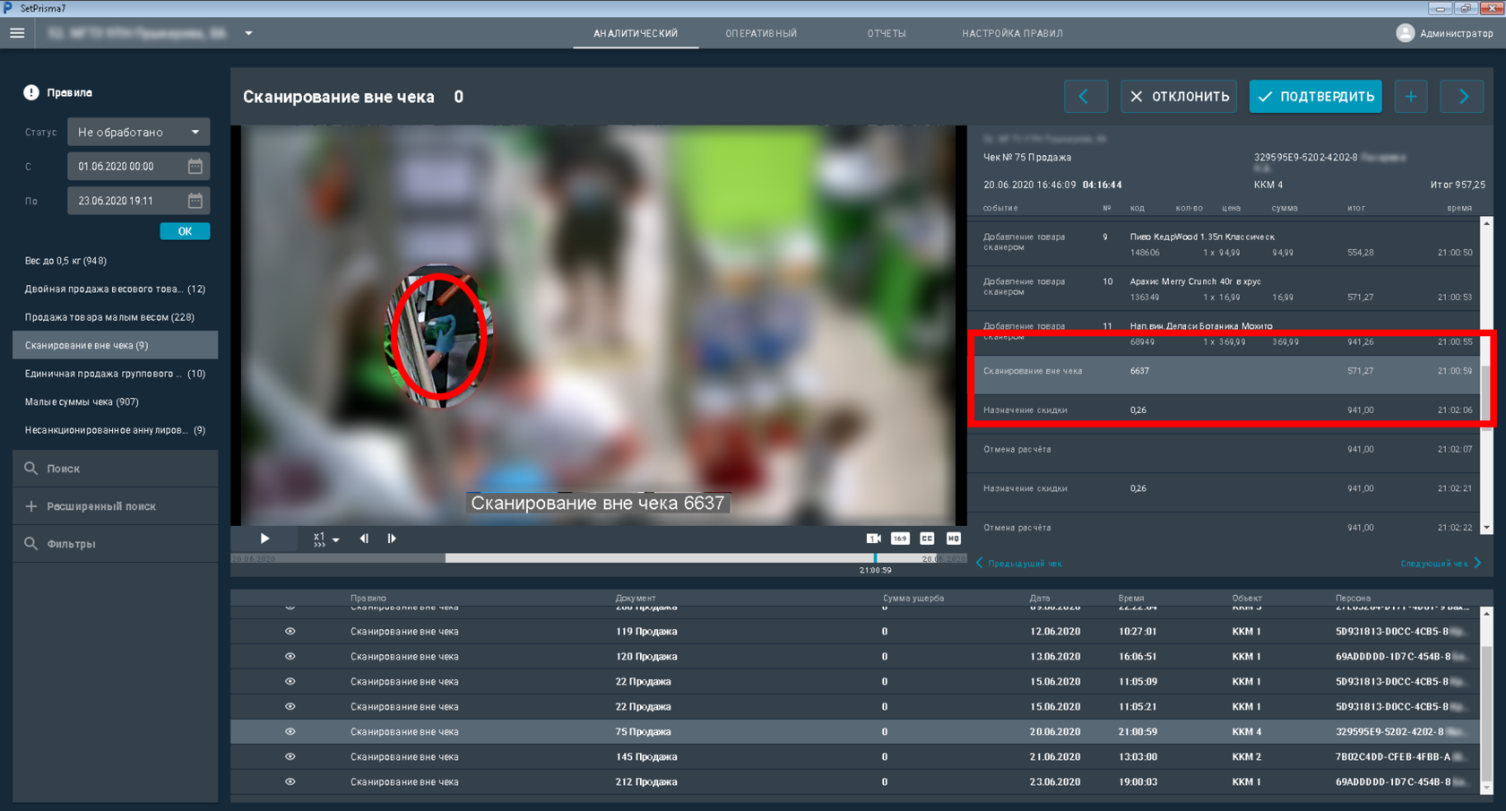Viewport: 1506px width, 811px height.
Task: Select rule 'Продажа товара малым весом (228)'
Action: pyautogui.click(x=115, y=317)
